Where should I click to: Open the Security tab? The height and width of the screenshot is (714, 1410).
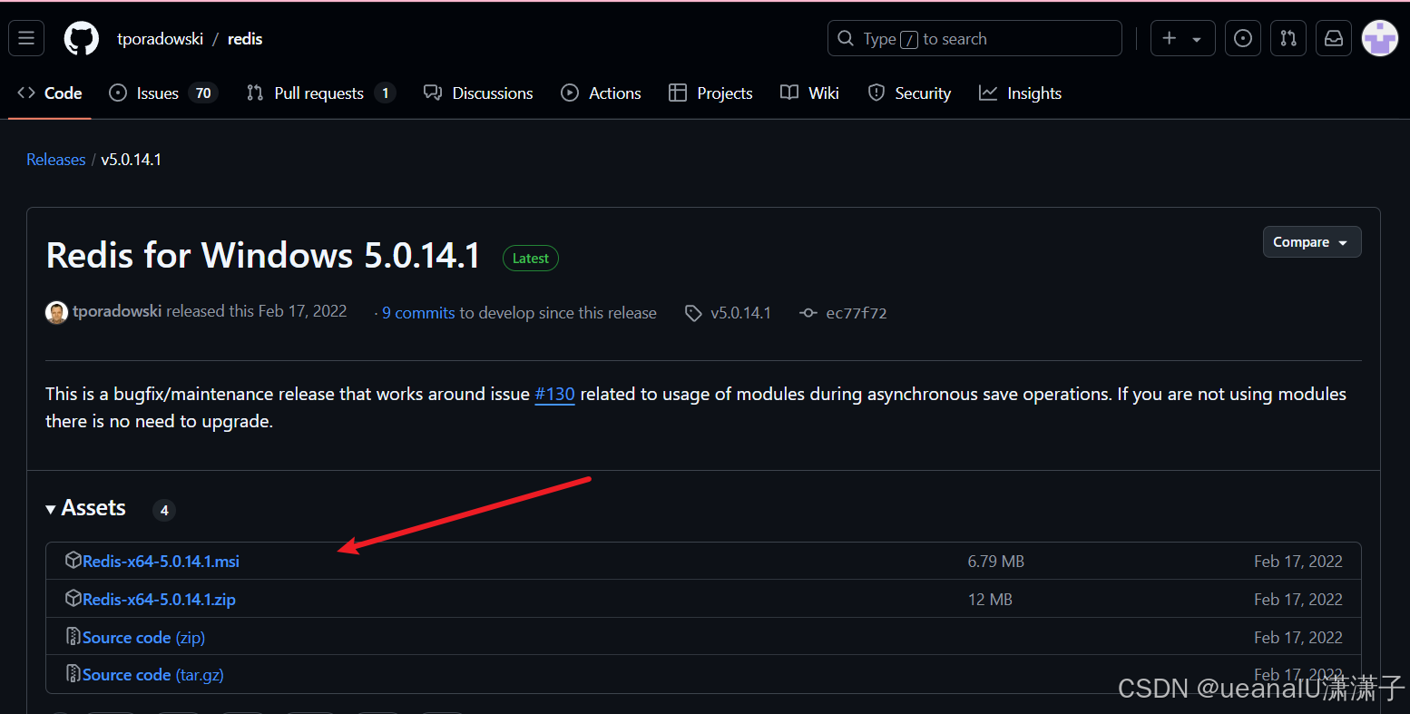click(909, 93)
